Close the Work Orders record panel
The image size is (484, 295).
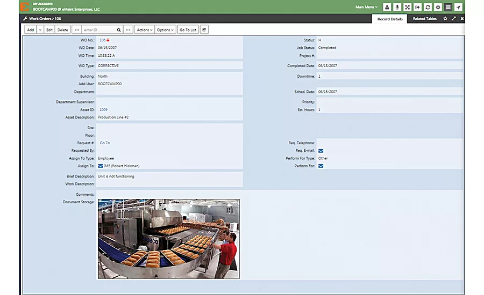pyautogui.click(x=462, y=18)
